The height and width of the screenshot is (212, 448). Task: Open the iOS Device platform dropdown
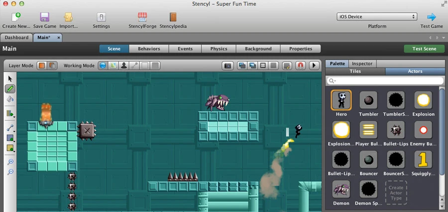[x=377, y=16]
